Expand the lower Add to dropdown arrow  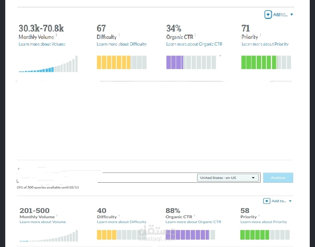coord(290,201)
